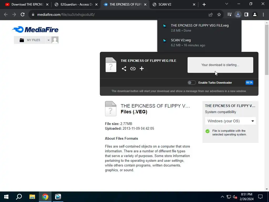Open a new tab with the plus button
The height and width of the screenshot is (202, 269).
coord(204,4)
